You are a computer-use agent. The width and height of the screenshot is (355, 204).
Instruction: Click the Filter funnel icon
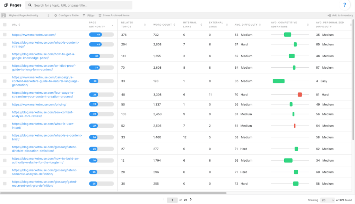tap(84, 15)
